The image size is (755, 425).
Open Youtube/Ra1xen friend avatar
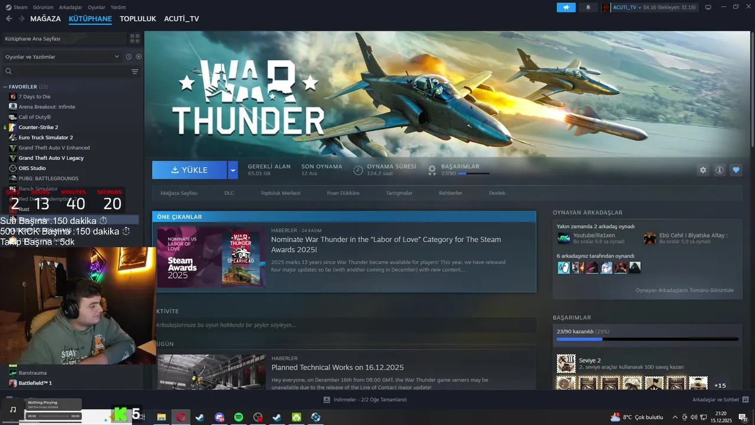tap(563, 238)
